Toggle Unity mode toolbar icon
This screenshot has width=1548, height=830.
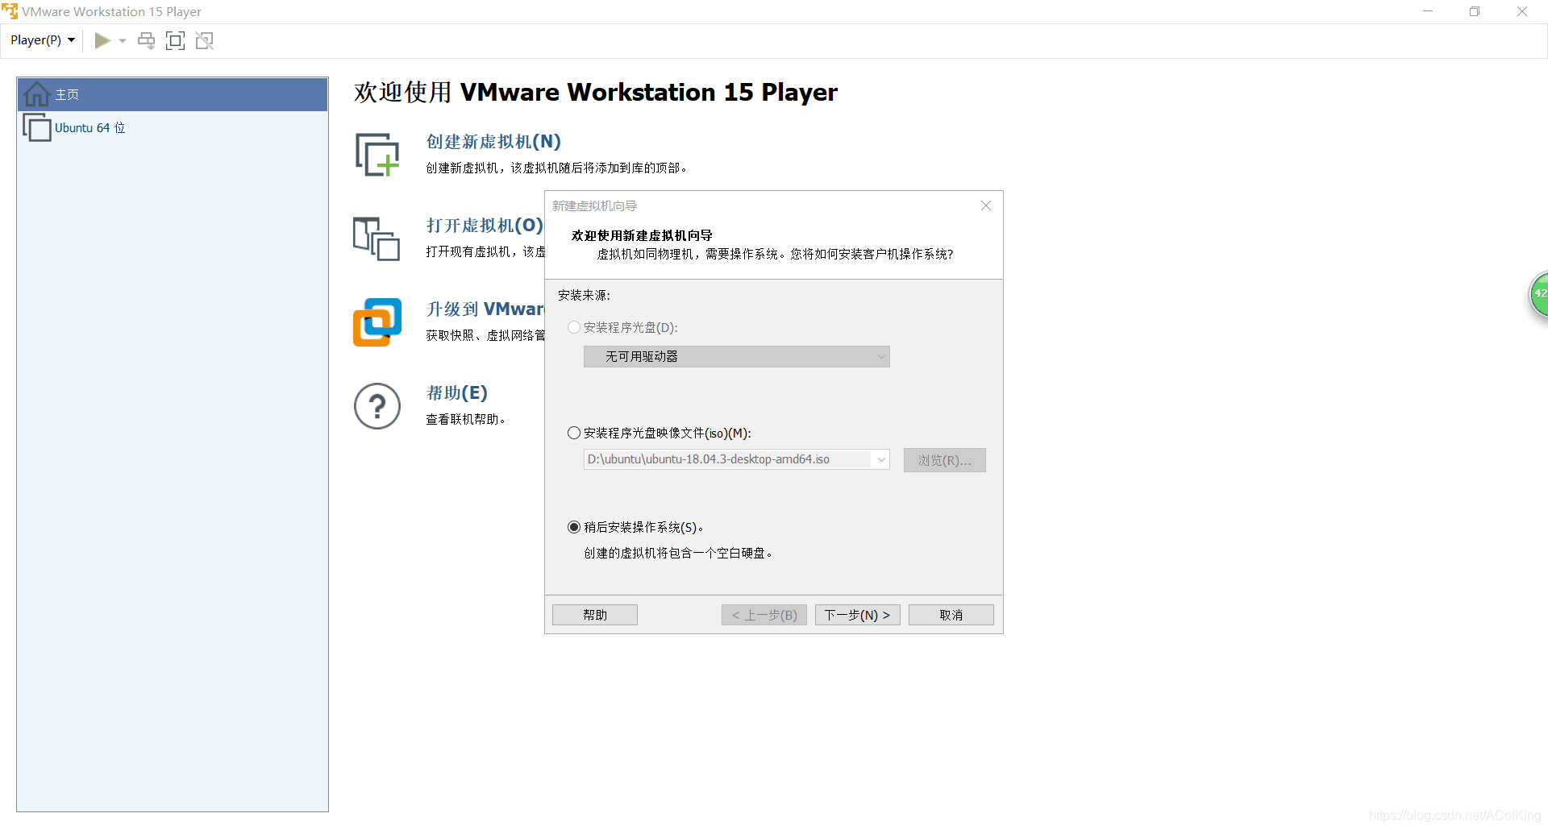[x=205, y=40]
